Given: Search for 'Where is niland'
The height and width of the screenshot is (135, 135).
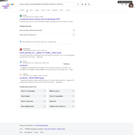Looking at the screenshot, I should pyautogui.click(x=62, y=91).
